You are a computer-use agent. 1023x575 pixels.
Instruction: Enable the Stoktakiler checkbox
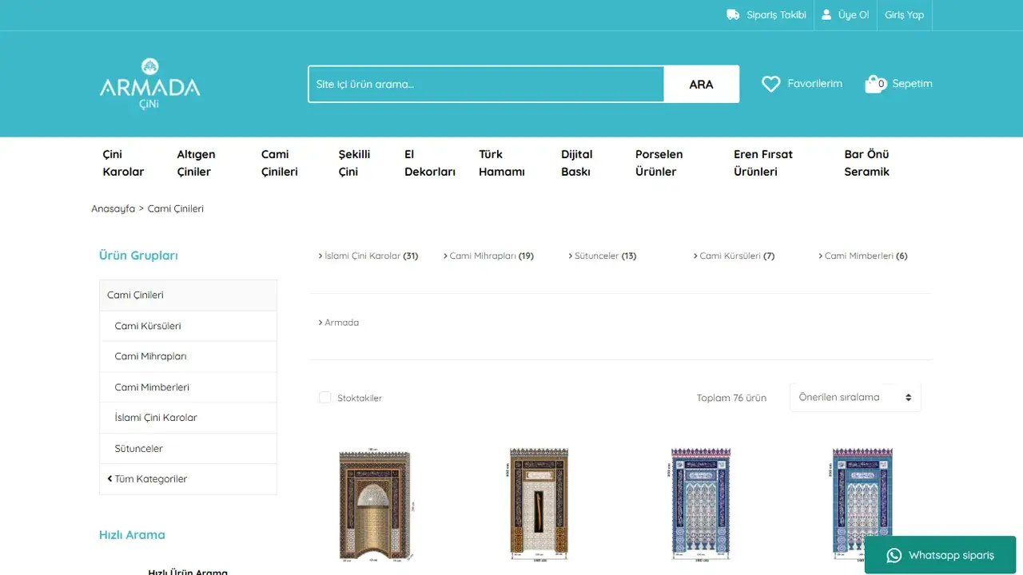(x=325, y=398)
